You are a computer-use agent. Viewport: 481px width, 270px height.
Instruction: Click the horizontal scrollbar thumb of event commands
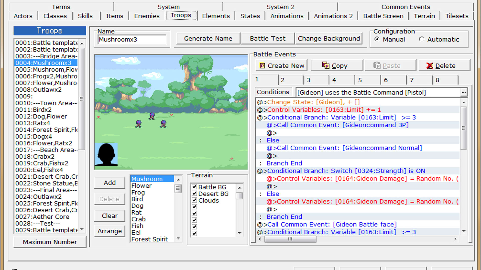tap(290, 239)
